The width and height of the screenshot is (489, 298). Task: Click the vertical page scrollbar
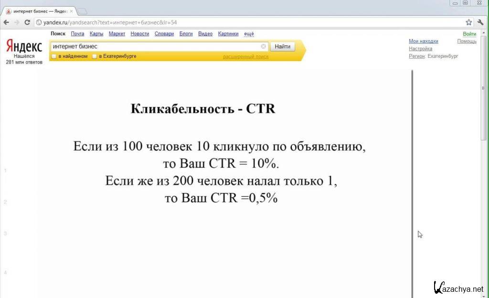pos(485,143)
